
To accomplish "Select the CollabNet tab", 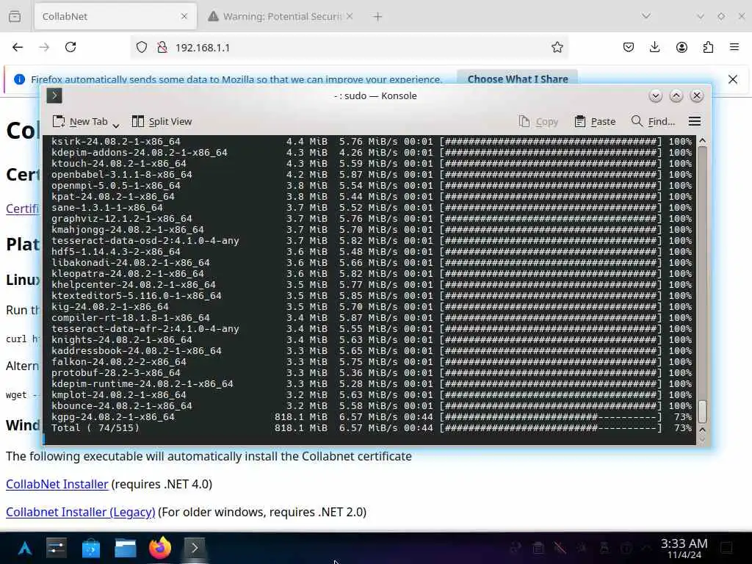I will (108, 16).
